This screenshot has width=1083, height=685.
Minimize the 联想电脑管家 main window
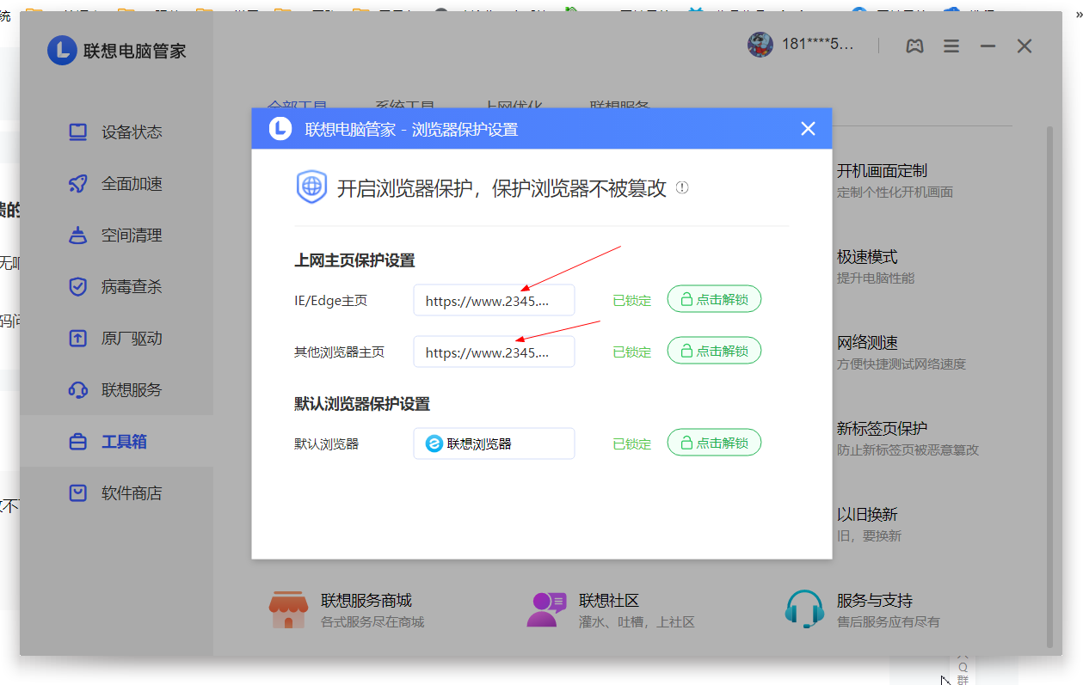(x=988, y=46)
